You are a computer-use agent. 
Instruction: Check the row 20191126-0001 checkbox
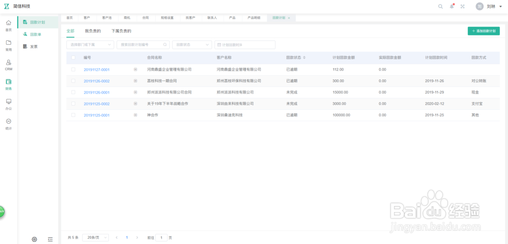click(73, 92)
